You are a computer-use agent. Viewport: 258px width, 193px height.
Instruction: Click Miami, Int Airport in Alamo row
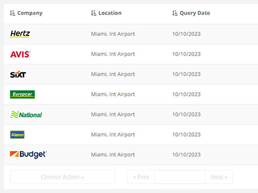(113, 135)
